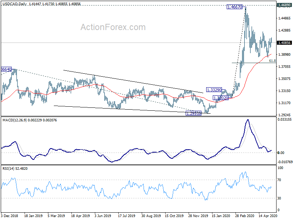The width and height of the screenshot is (293, 220).
Task: Click the RSI(14) 52.4820 indicator label
Action: [15, 169]
